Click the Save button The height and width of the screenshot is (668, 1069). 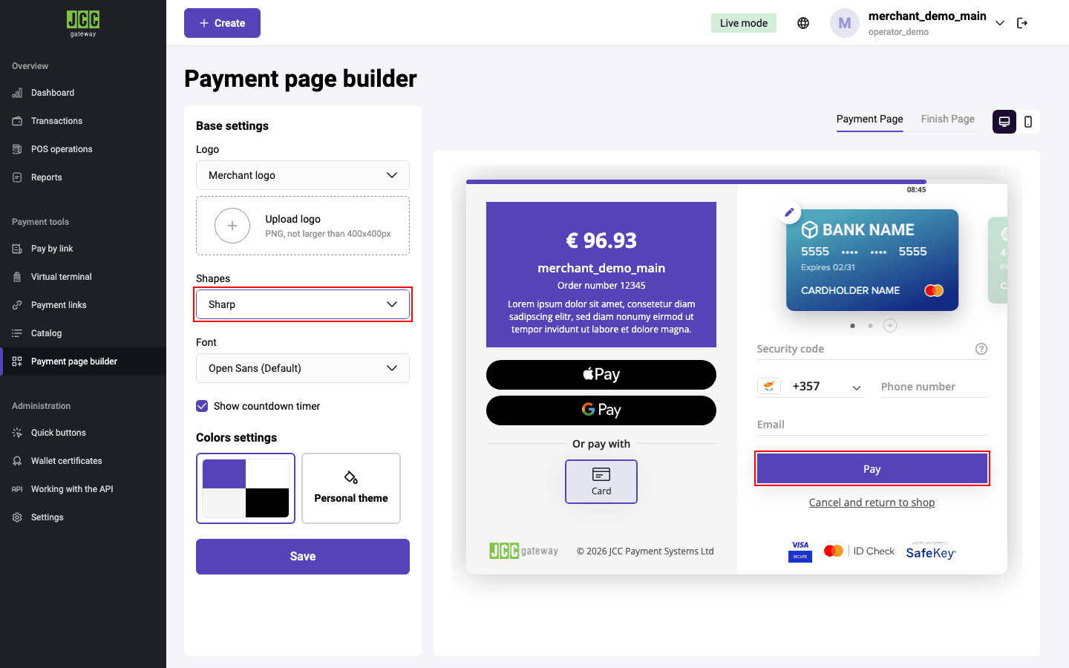pos(303,557)
